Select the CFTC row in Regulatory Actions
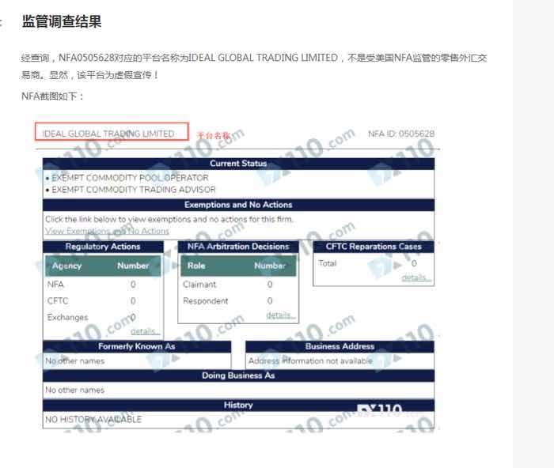 [103, 301]
